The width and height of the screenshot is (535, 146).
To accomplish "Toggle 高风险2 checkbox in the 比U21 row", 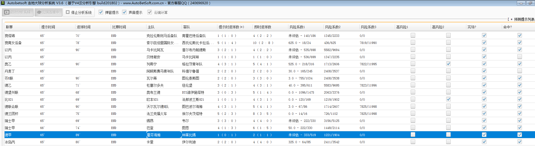I will click(448, 99).
